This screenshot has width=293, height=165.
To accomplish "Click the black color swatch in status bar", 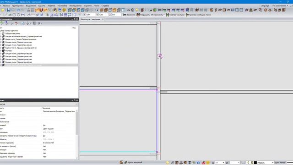I will pyautogui.click(x=255, y=163).
